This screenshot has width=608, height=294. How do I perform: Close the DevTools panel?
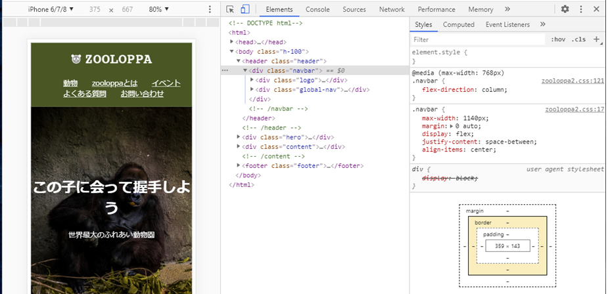596,9
